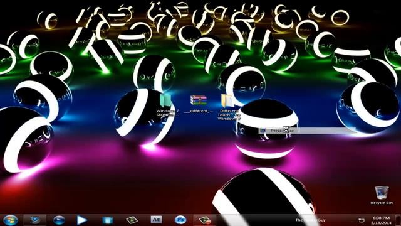This screenshot has height=226, width=401.
Task: Open the green diamond taskbar icon
Action: coord(132,220)
